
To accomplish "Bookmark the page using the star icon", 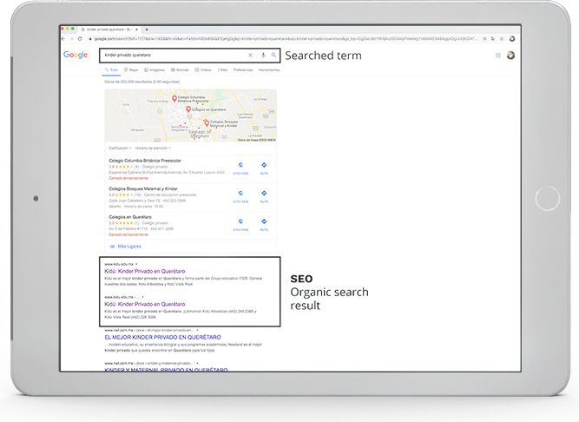I will point(502,39).
